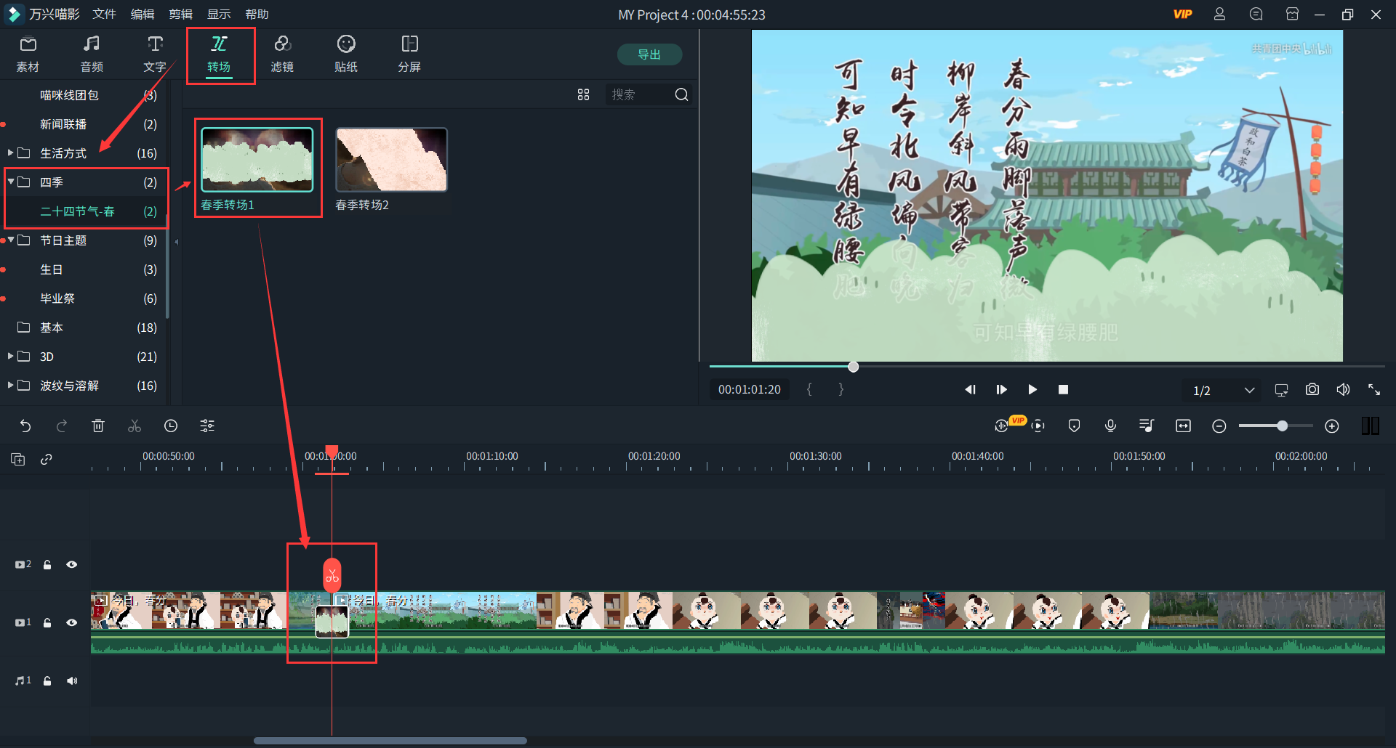Click the voiceover microphone icon
Image resolution: width=1396 pixels, height=748 pixels.
(x=1110, y=426)
